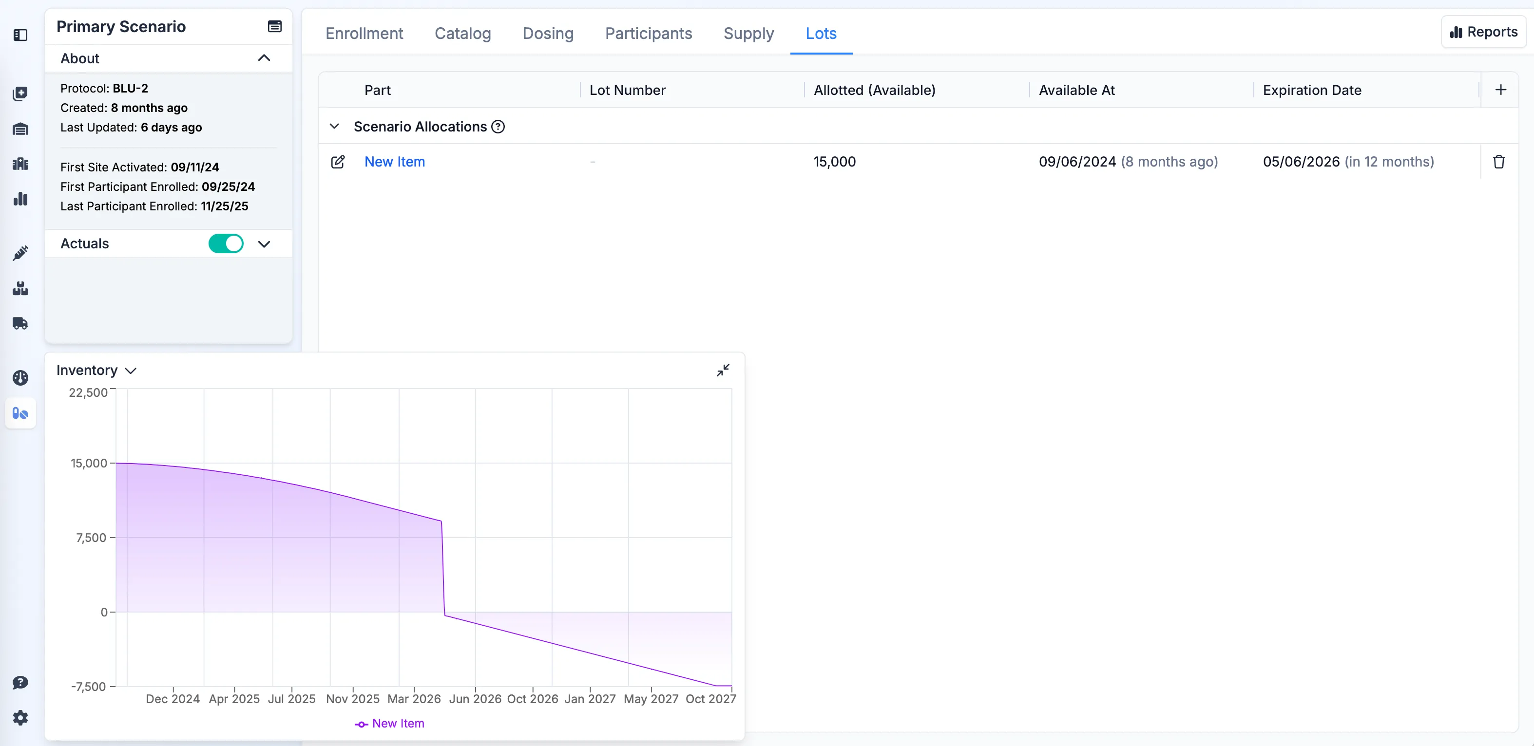The image size is (1534, 746).
Task: Open the bar chart sidebar icon
Action: click(20, 199)
